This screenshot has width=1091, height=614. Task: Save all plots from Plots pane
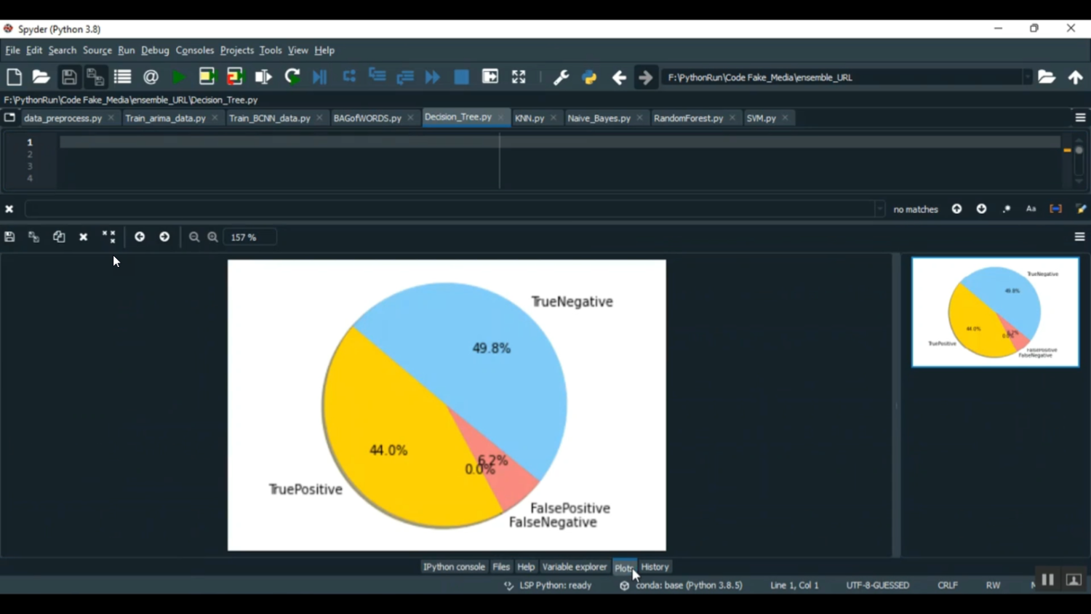(33, 237)
